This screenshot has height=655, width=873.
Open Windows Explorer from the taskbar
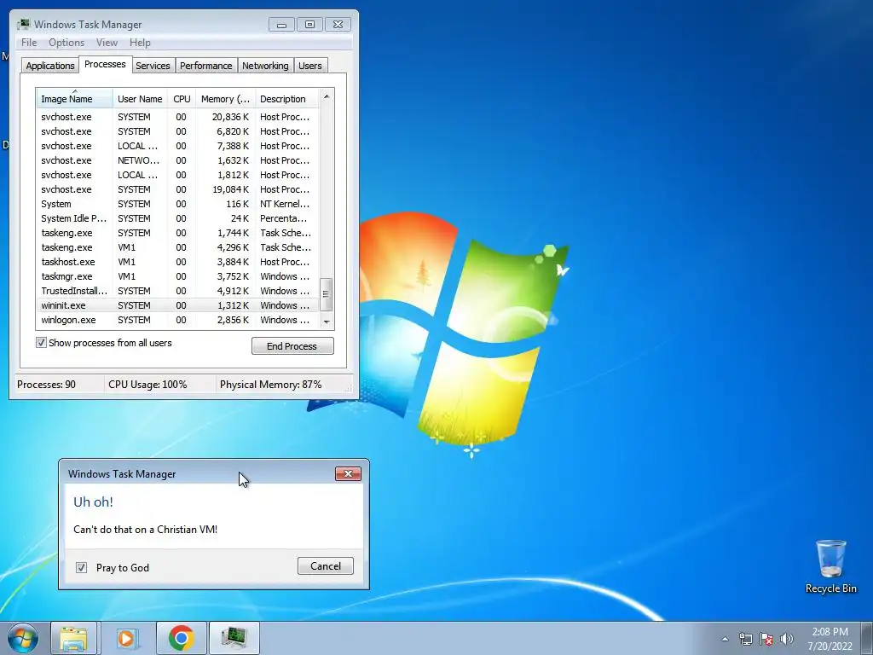(x=74, y=638)
